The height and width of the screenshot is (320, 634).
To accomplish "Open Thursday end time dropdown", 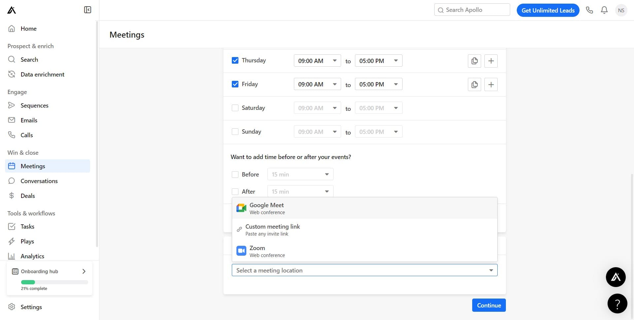I will pos(378,61).
